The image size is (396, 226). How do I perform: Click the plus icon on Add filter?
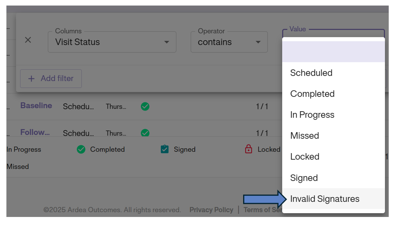click(31, 78)
